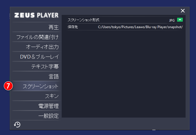Click the 保存先 label
The width and height of the screenshot is (196, 135).
point(73,27)
